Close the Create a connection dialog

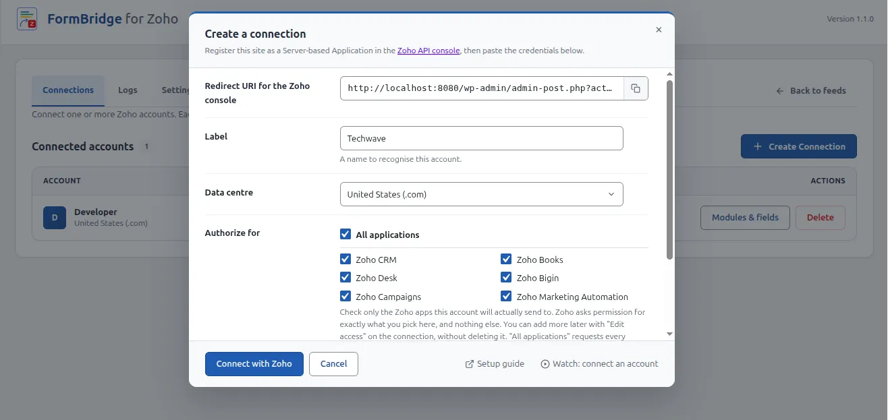(659, 30)
